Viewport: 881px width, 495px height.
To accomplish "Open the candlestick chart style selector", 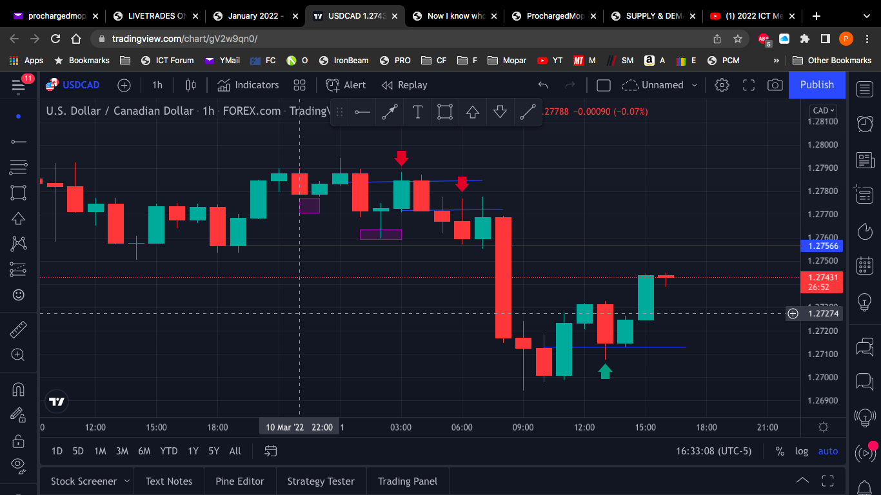I will 190,85.
